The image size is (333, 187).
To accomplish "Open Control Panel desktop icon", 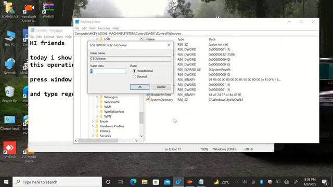I will (x=9, y=123).
